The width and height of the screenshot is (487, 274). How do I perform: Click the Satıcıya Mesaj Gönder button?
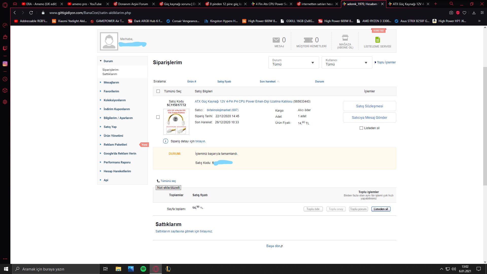pyautogui.click(x=369, y=117)
